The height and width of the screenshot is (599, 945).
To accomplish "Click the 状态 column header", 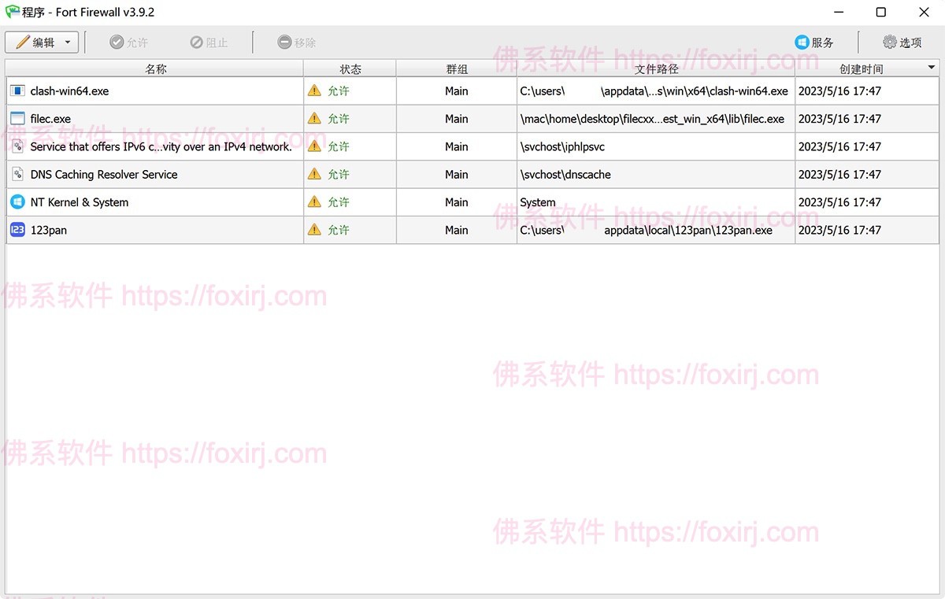I will [x=350, y=68].
